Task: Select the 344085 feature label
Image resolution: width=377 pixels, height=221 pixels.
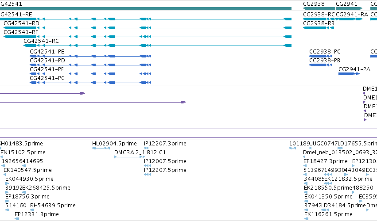Action: pos(314,179)
